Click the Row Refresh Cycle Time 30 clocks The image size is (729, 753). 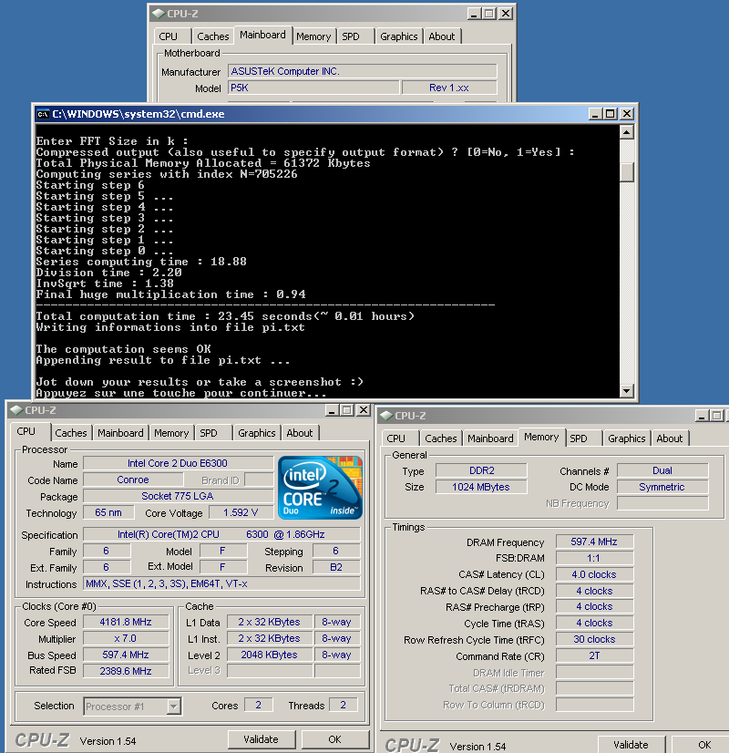(595, 640)
